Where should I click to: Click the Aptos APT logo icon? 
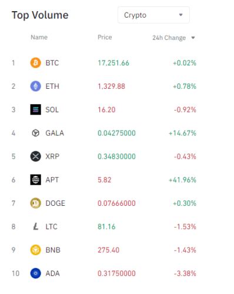35,180
